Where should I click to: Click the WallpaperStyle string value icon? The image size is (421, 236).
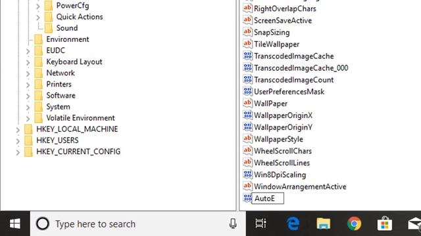(247, 139)
